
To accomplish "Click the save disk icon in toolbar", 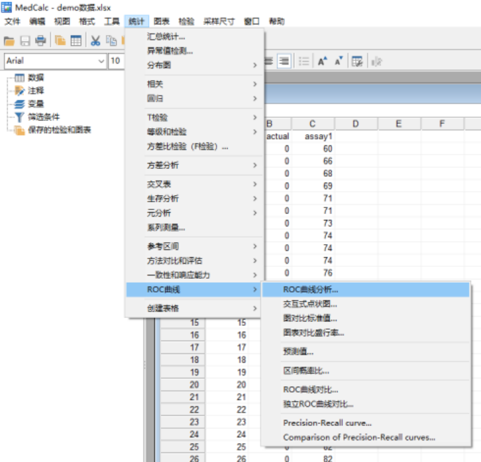I will click(25, 41).
